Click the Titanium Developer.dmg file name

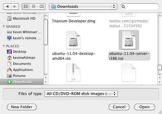point(73,21)
